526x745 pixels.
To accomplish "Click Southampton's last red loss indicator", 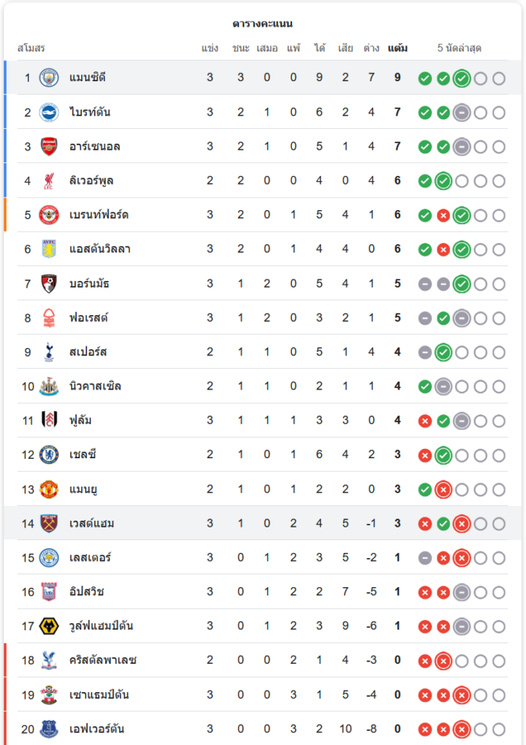I will [x=461, y=695].
